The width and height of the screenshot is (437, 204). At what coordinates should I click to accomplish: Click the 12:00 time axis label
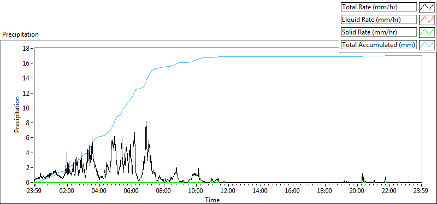228,191
